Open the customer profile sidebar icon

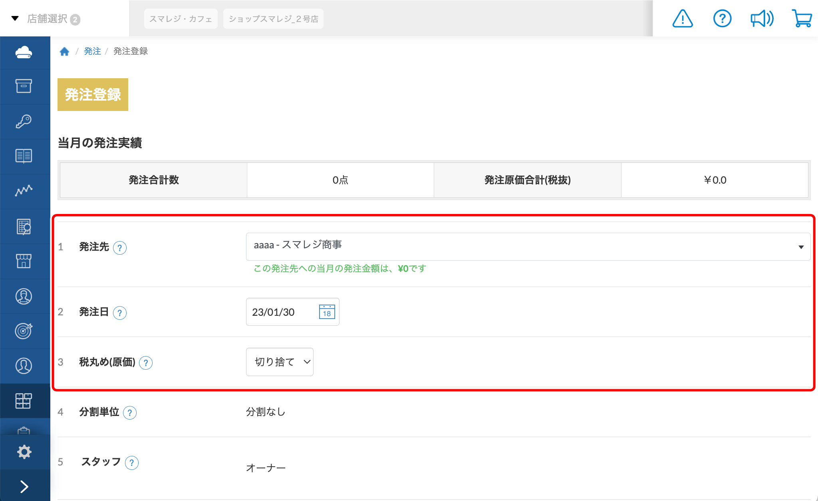pos(24,366)
